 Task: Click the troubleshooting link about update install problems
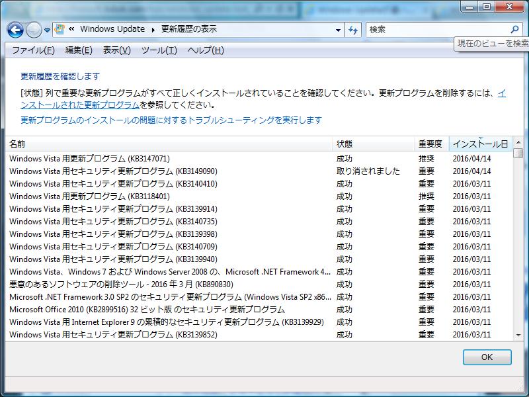coord(171,120)
